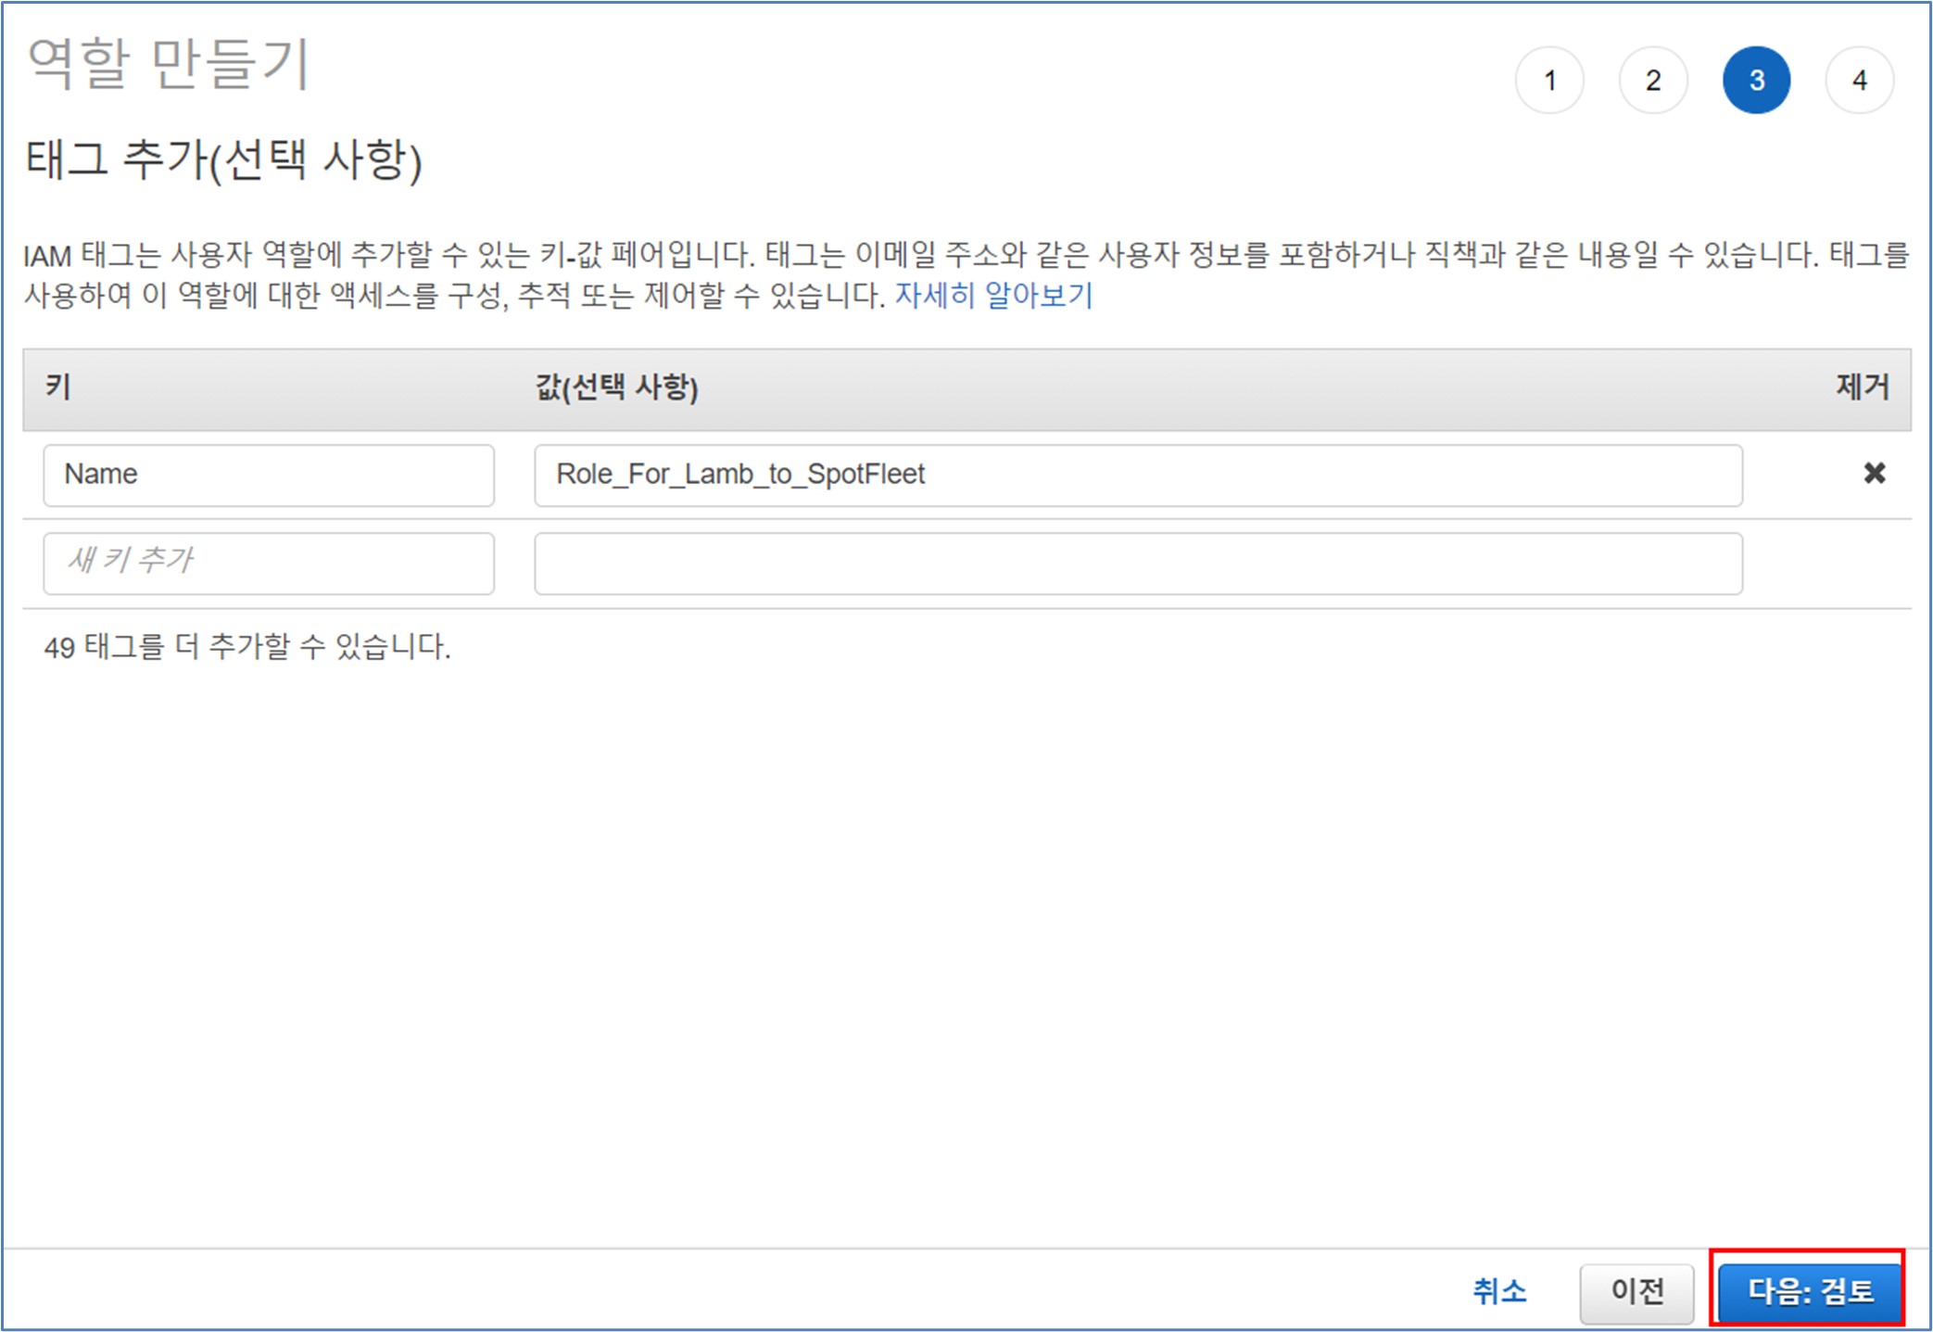
Task: Jump to step 2 indicator
Action: point(1652,81)
